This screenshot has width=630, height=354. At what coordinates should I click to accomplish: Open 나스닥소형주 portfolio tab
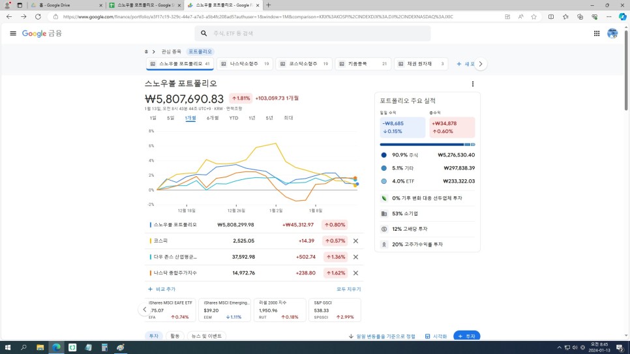[x=245, y=64]
